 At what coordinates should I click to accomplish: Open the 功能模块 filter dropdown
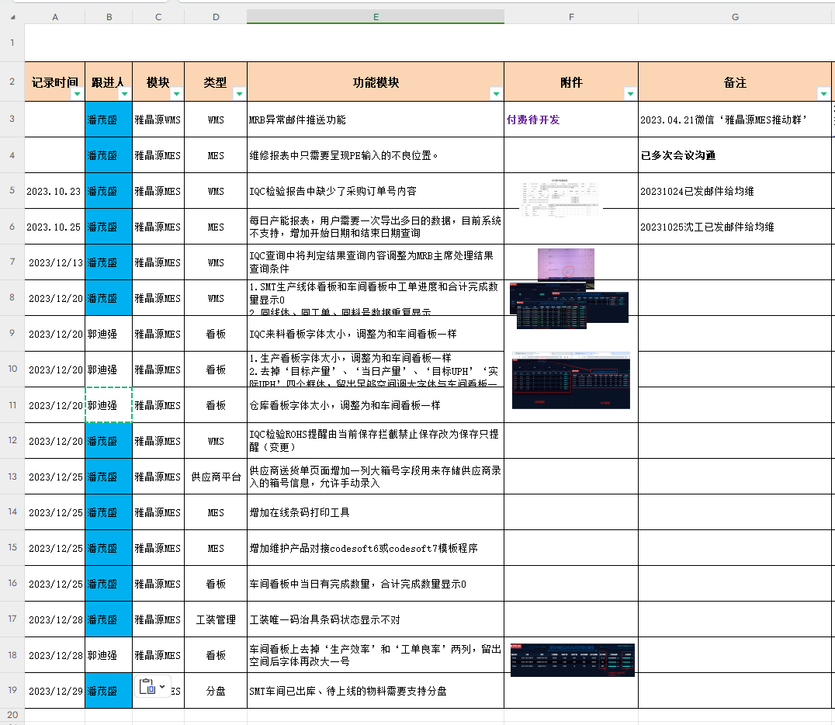[495, 94]
